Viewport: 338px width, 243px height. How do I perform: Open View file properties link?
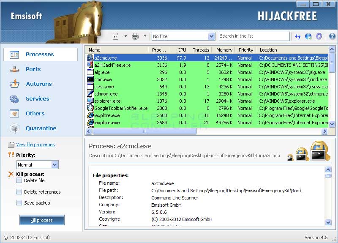[35, 145]
